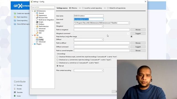Close the Settings - Config dialog
Screen dimensions: 177x99
(145, 2)
